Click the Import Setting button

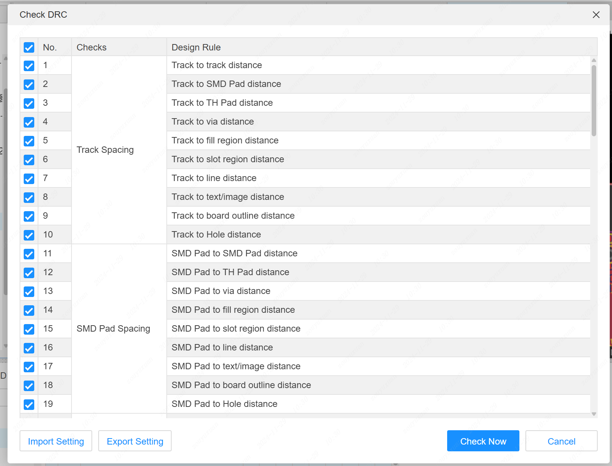pyautogui.click(x=56, y=441)
